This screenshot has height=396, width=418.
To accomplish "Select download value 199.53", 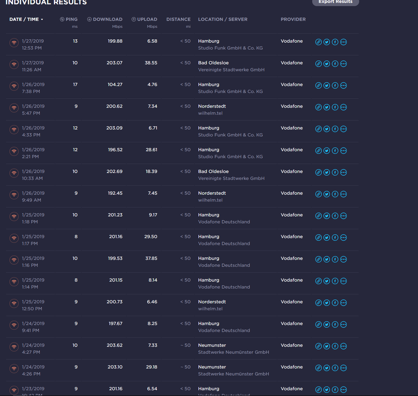I will click(115, 258).
